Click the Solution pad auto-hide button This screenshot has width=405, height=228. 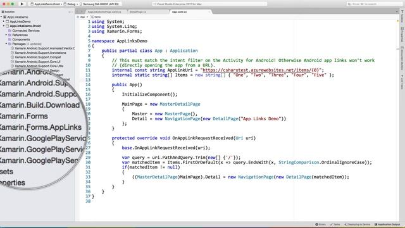70,12
